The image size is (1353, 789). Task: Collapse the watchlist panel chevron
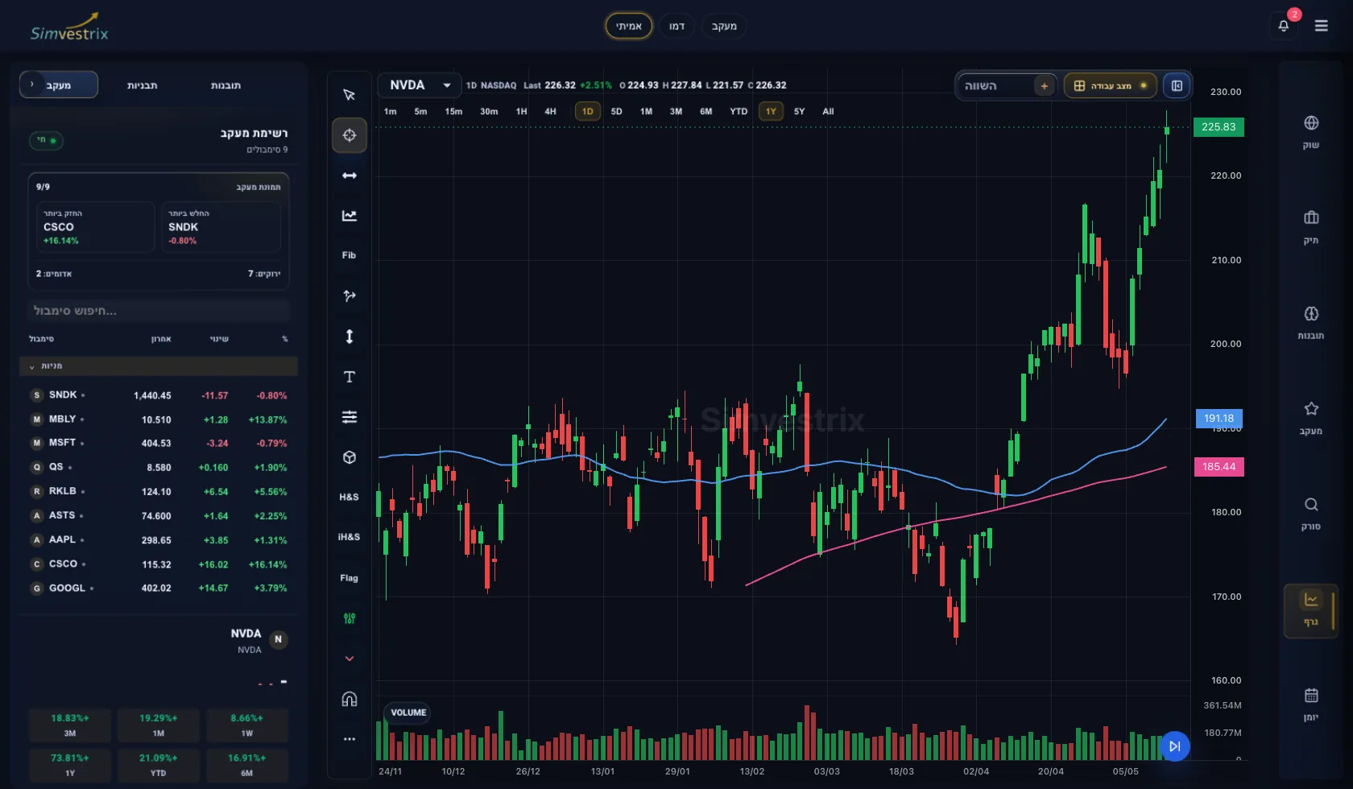pos(31,85)
